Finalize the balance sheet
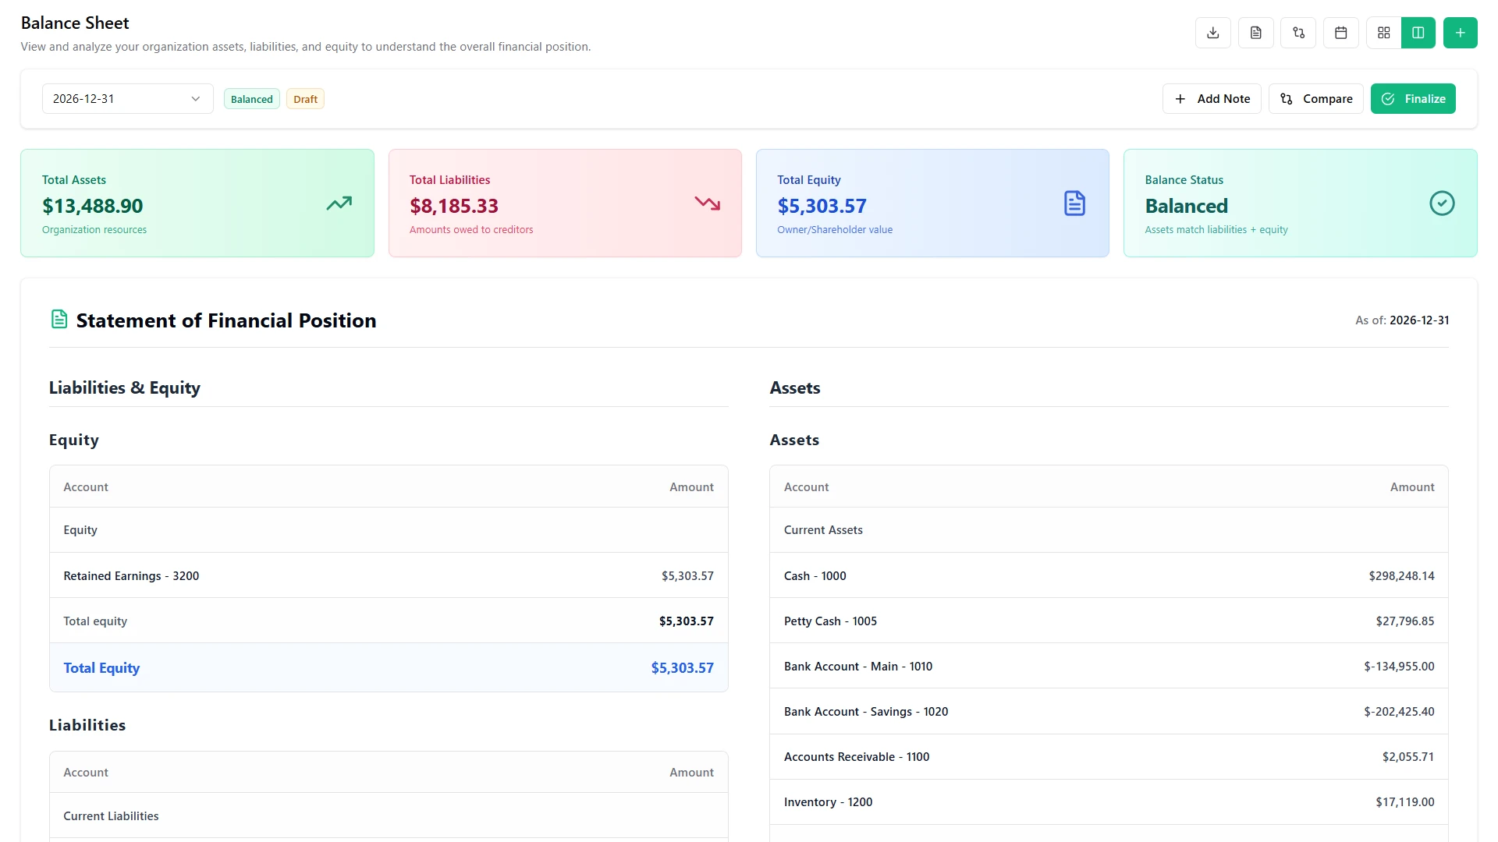This screenshot has width=1498, height=842. tap(1413, 99)
